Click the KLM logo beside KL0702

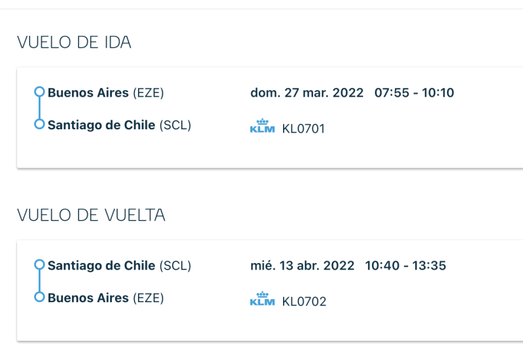tap(262, 299)
